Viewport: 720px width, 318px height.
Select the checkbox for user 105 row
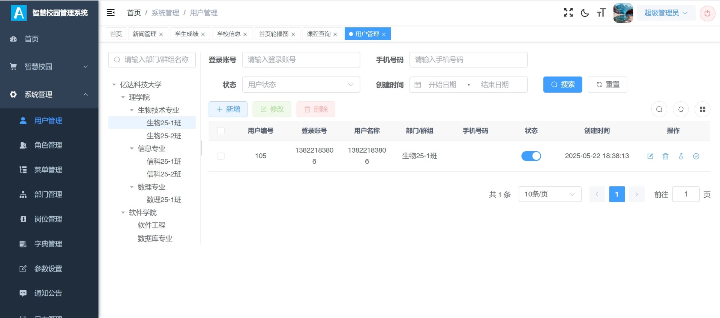coord(221,156)
